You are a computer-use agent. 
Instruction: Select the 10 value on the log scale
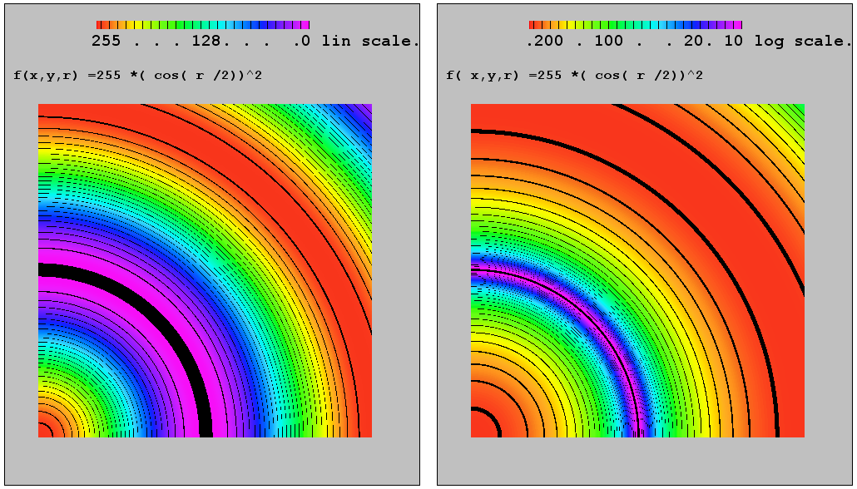coord(733,41)
